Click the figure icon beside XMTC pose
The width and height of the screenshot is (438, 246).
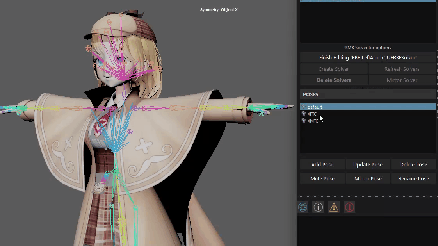click(304, 121)
